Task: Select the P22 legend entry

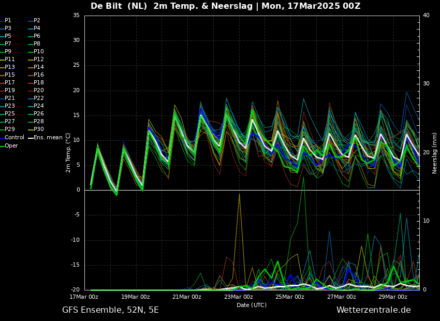Action: [x=39, y=98]
